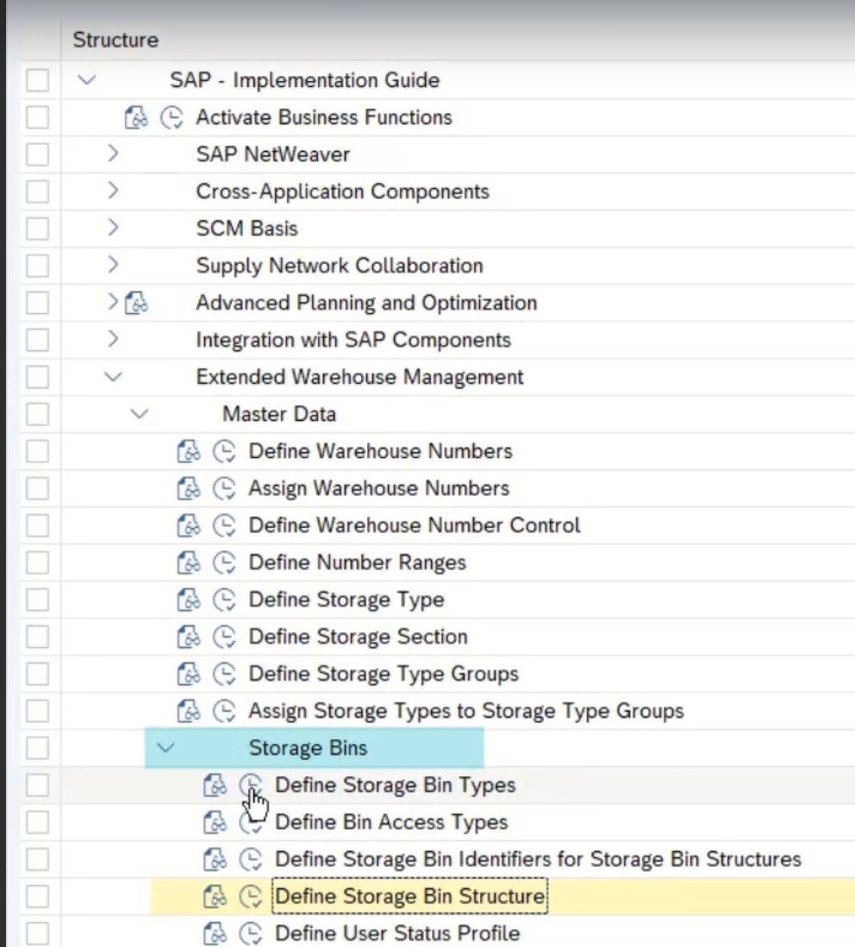Select the Define Bin Access Types entry
Image resolution: width=855 pixels, height=947 pixels.
(391, 822)
